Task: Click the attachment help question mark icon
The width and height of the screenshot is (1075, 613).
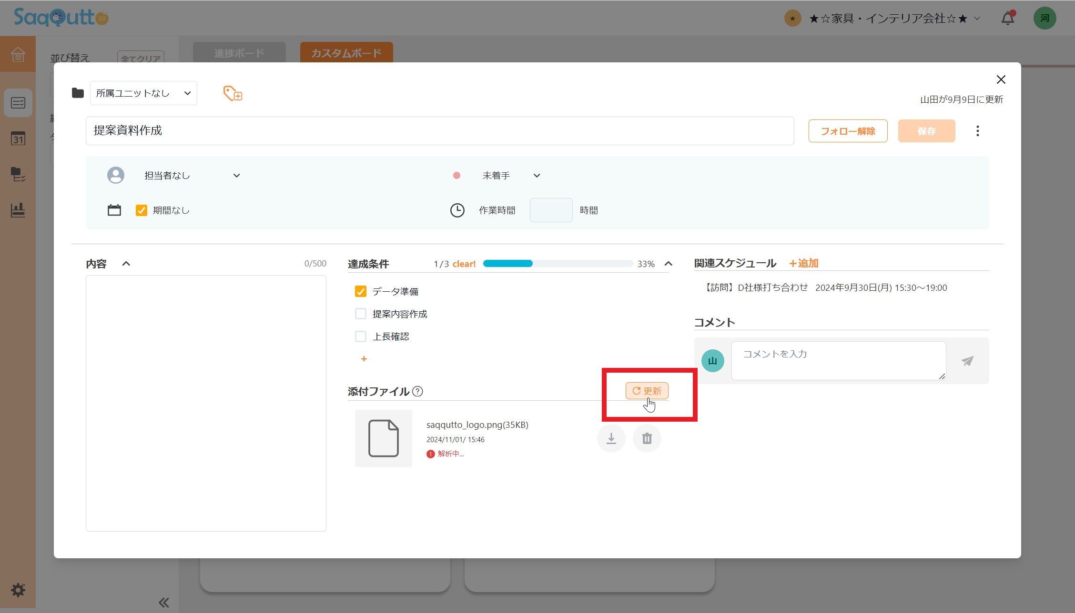Action: coord(417,391)
